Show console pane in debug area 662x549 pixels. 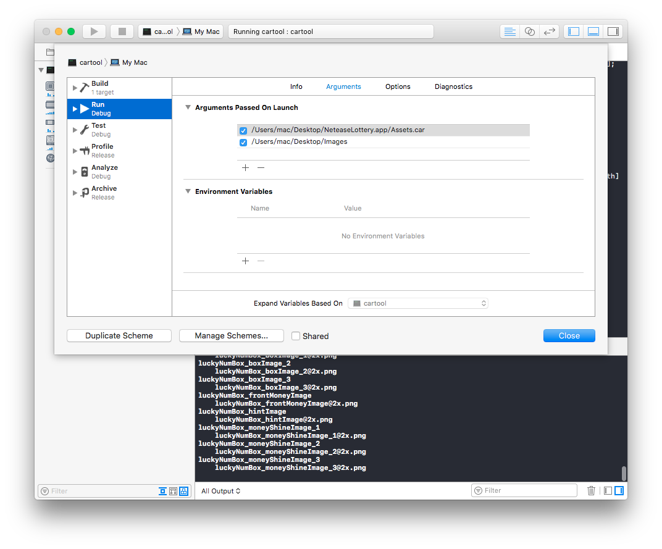619,491
